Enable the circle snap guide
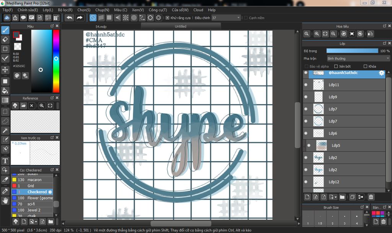392x233 pixels. (x=134, y=18)
